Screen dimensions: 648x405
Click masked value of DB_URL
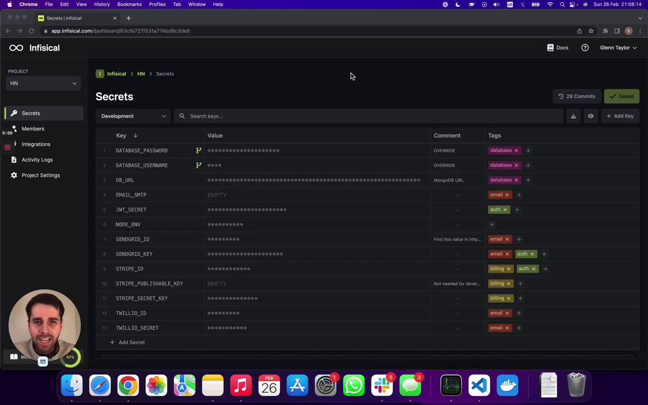[x=314, y=180]
